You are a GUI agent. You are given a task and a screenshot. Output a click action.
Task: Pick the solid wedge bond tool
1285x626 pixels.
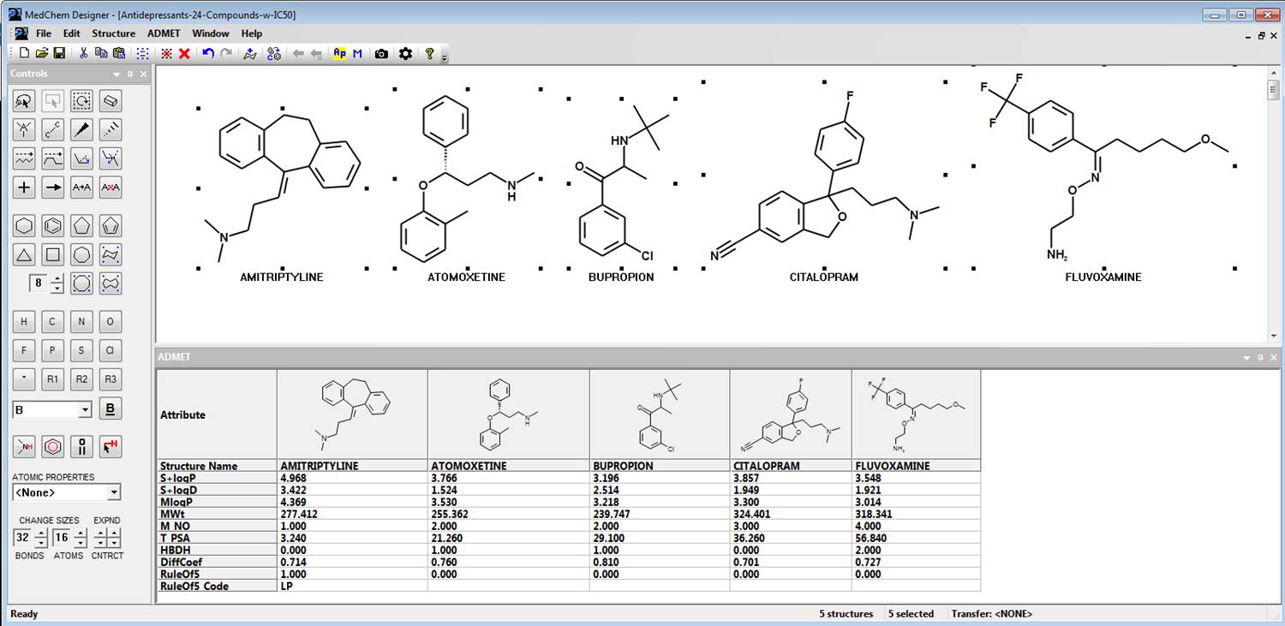[x=81, y=130]
